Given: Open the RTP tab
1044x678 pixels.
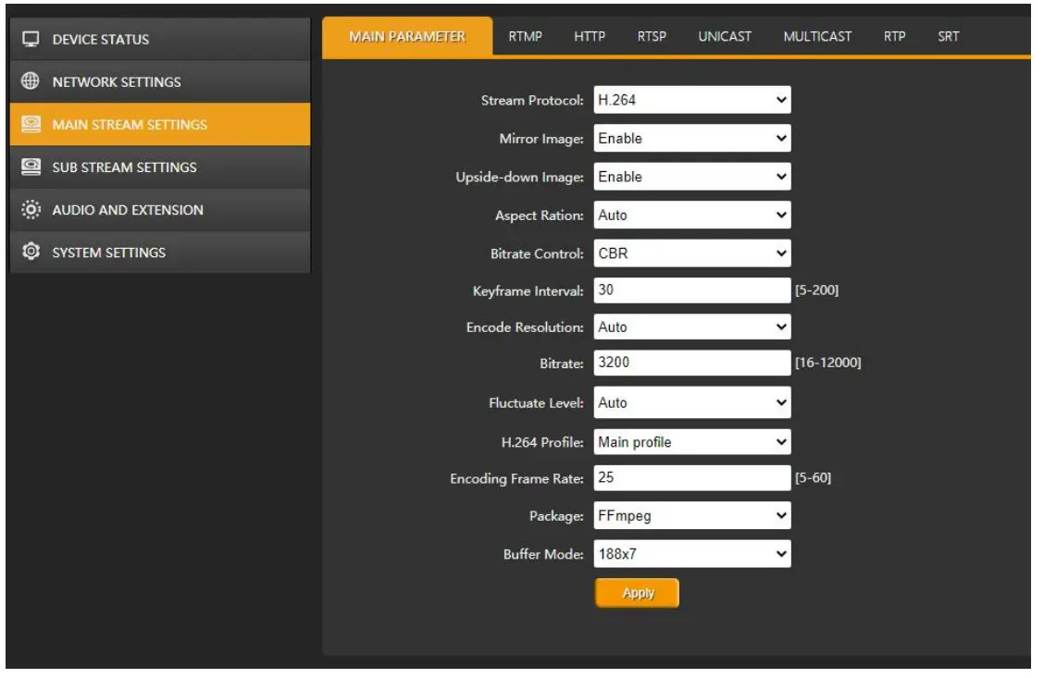Looking at the screenshot, I should tap(895, 37).
